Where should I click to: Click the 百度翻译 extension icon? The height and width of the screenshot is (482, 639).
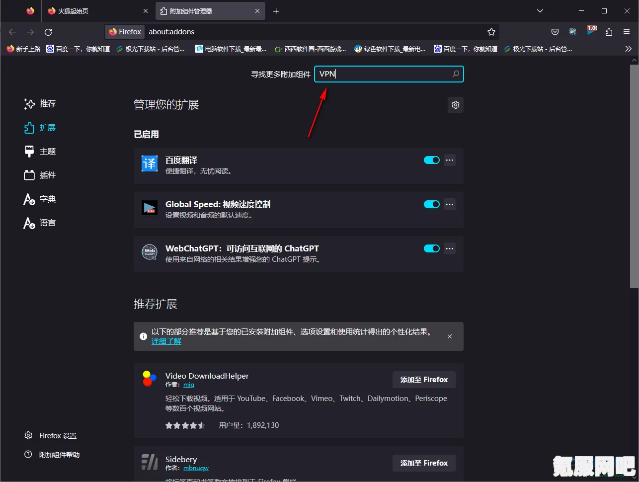pos(150,163)
